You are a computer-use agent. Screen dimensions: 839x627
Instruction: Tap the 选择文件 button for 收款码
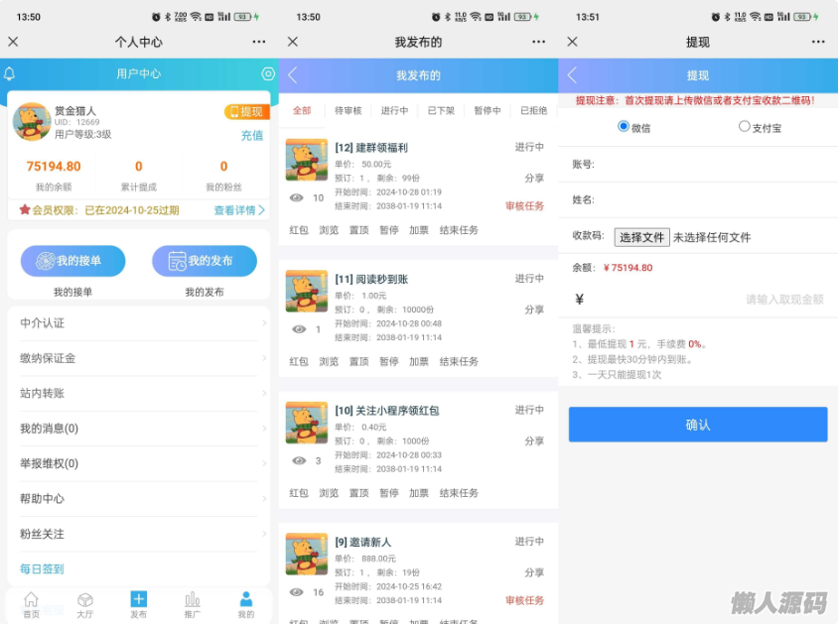641,237
